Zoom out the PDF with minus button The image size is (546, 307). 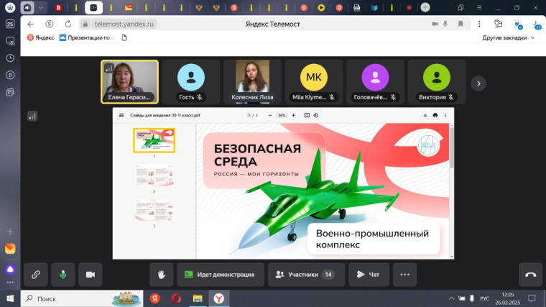click(270, 115)
